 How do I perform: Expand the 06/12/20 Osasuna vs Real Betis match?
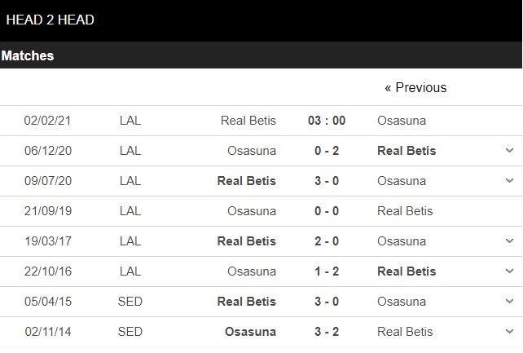(x=509, y=151)
